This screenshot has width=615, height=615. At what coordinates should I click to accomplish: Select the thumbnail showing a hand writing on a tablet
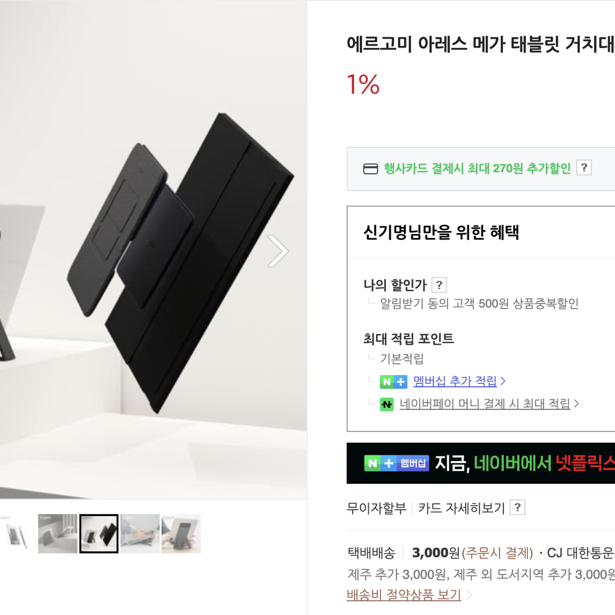click(140, 534)
